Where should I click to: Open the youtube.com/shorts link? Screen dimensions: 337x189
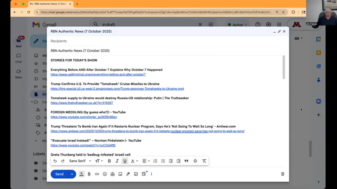(84, 117)
